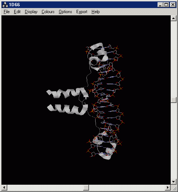Open the Edit menu
The image size is (178, 192).
[17, 12]
